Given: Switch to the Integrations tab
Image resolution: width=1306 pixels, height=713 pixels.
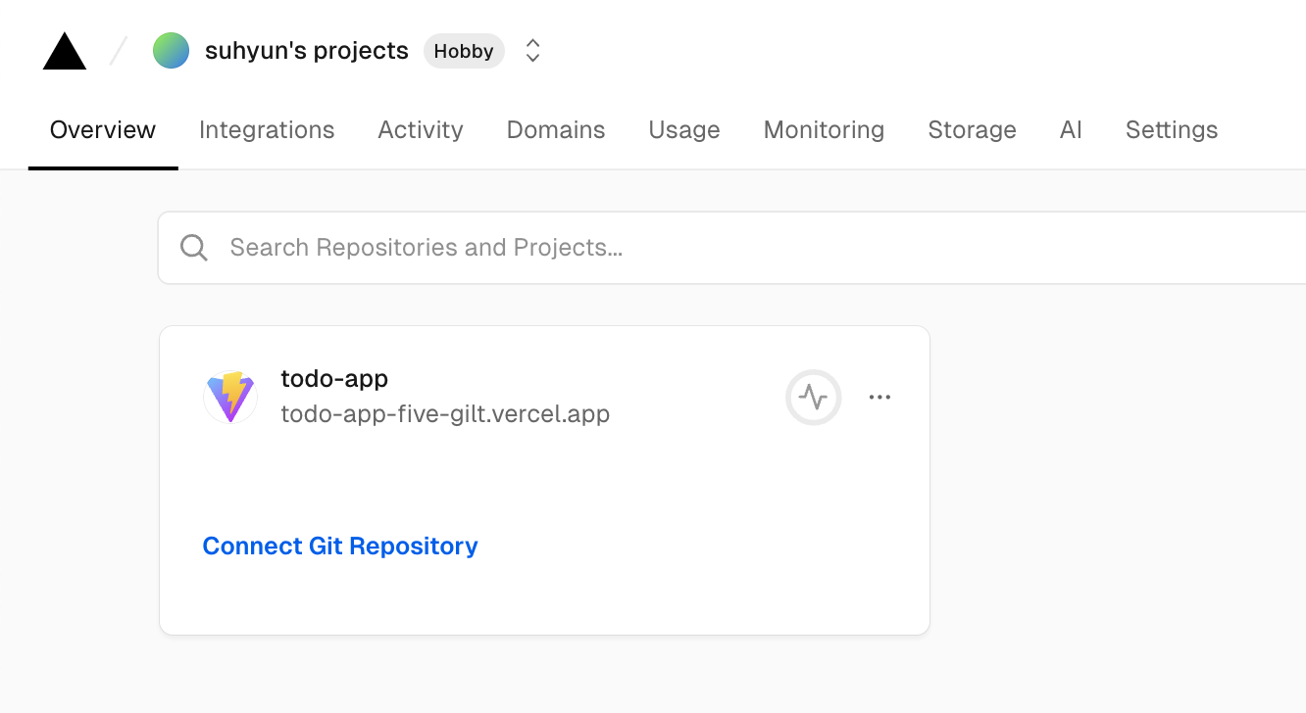Looking at the screenshot, I should click(x=267, y=130).
